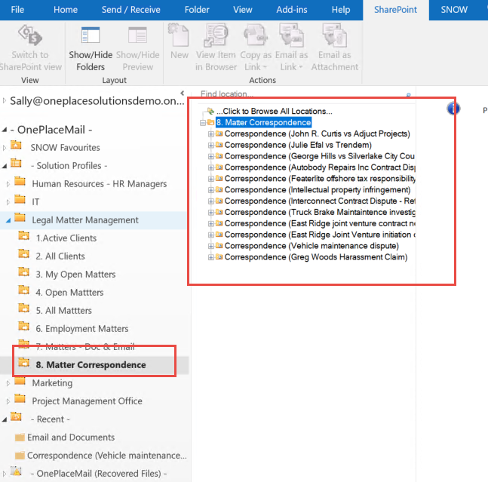The image size is (488, 482).
Task: Expand Human Resources - HR Managers arrow
Action: pos(8,184)
